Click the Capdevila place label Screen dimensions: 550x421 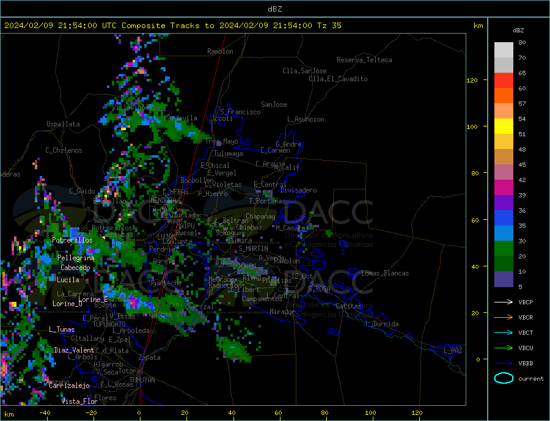181,118
